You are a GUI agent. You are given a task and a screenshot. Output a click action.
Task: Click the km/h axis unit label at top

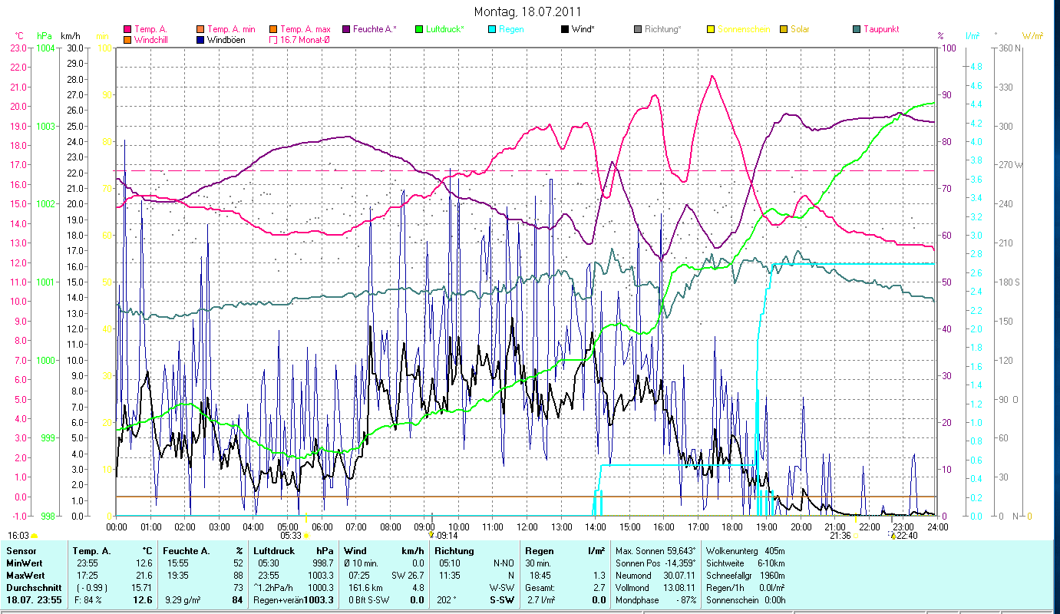pos(71,36)
